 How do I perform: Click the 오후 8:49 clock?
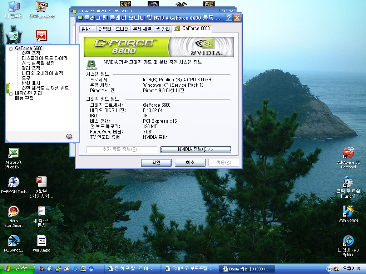[x=351, y=269]
